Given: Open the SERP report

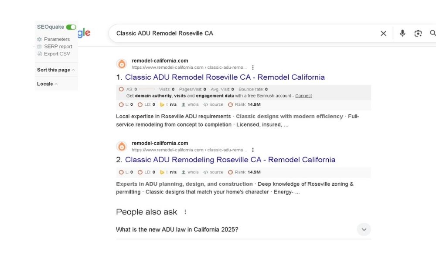Looking at the screenshot, I should tap(58, 47).
